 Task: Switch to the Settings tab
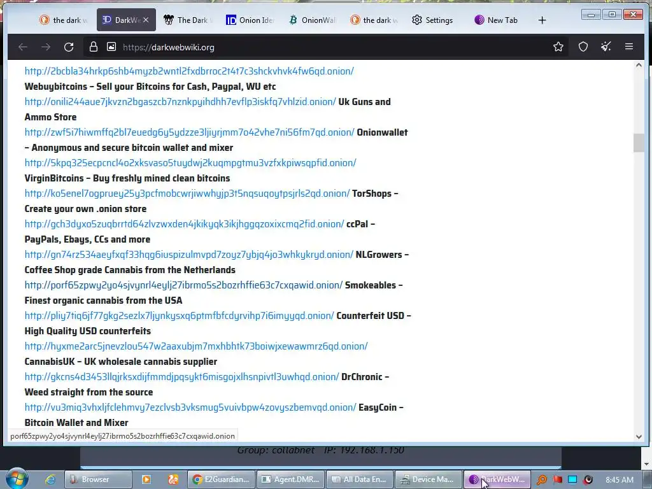[432, 20]
